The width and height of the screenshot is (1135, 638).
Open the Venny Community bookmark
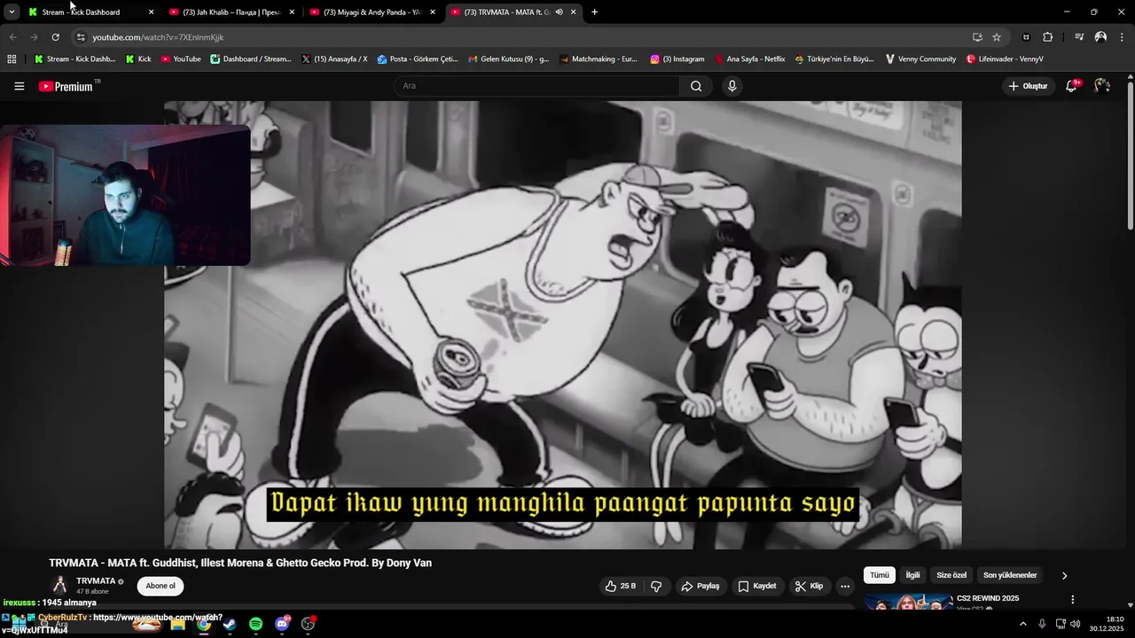pos(920,59)
